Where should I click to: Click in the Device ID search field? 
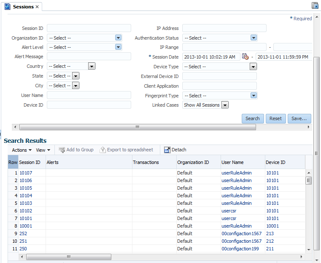(x=89, y=105)
